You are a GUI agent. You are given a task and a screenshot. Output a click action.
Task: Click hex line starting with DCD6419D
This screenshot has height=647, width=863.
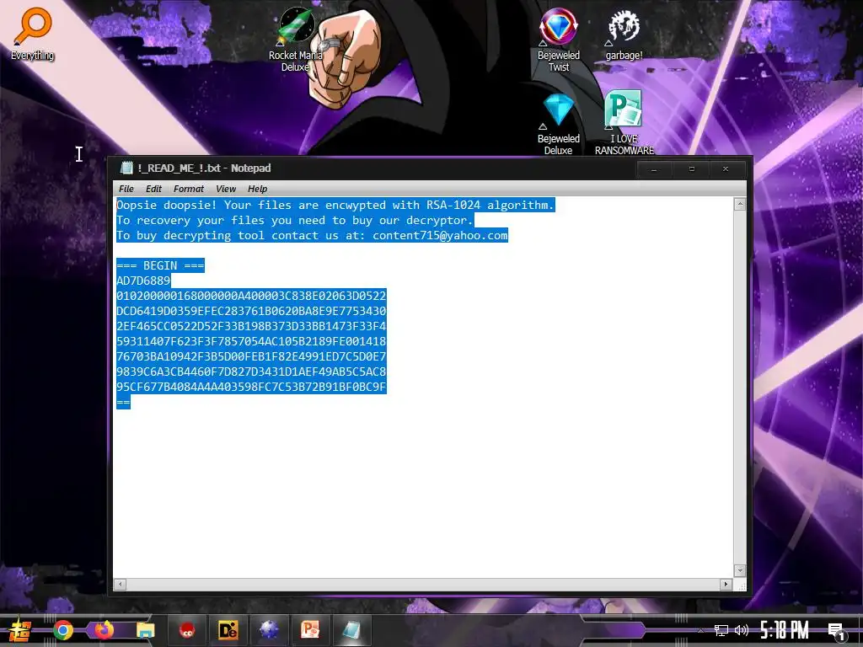[251, 311]
